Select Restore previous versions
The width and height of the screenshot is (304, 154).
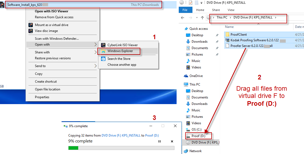coord(53,58)
